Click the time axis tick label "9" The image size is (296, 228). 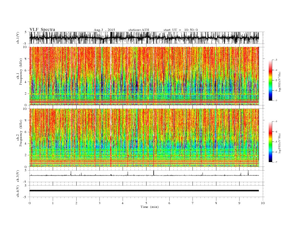click(x=239, y=203)
